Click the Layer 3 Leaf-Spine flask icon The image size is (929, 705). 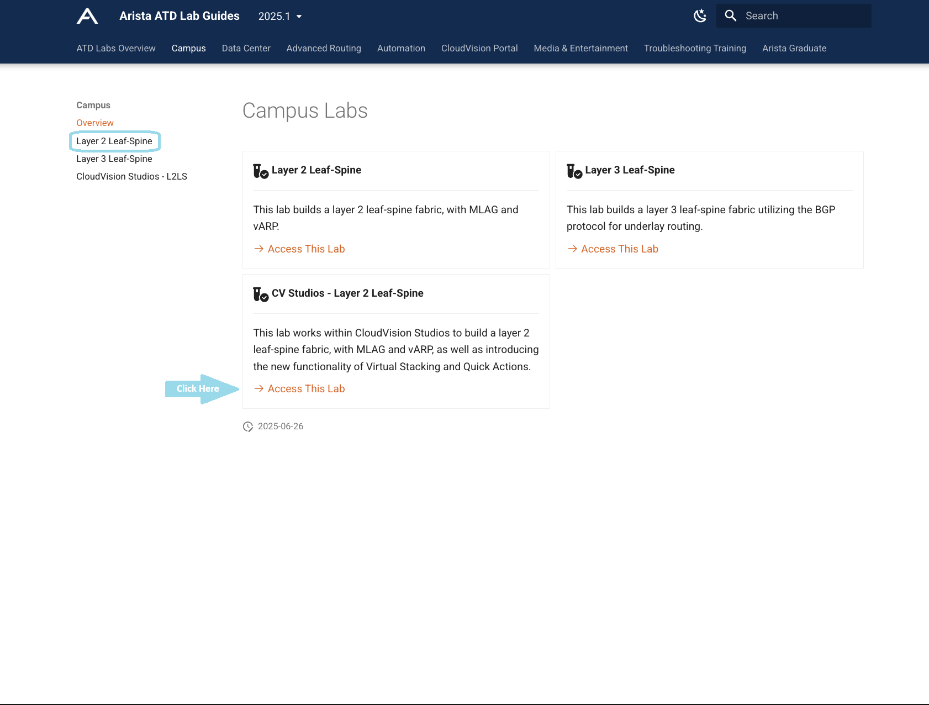tap(574, 171)
